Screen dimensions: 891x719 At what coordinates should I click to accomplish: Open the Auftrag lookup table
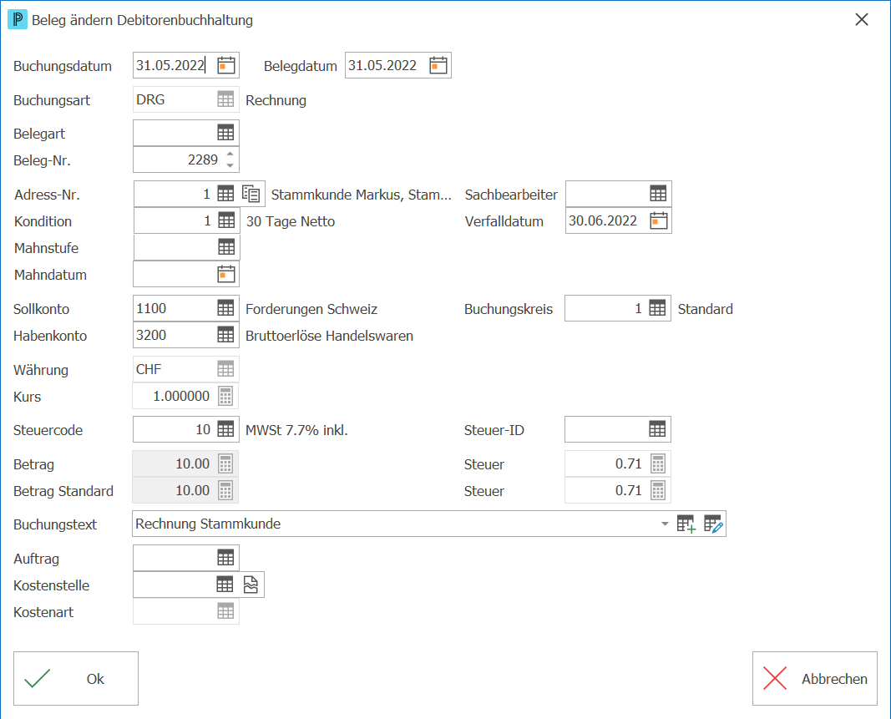tap(225, 558)
